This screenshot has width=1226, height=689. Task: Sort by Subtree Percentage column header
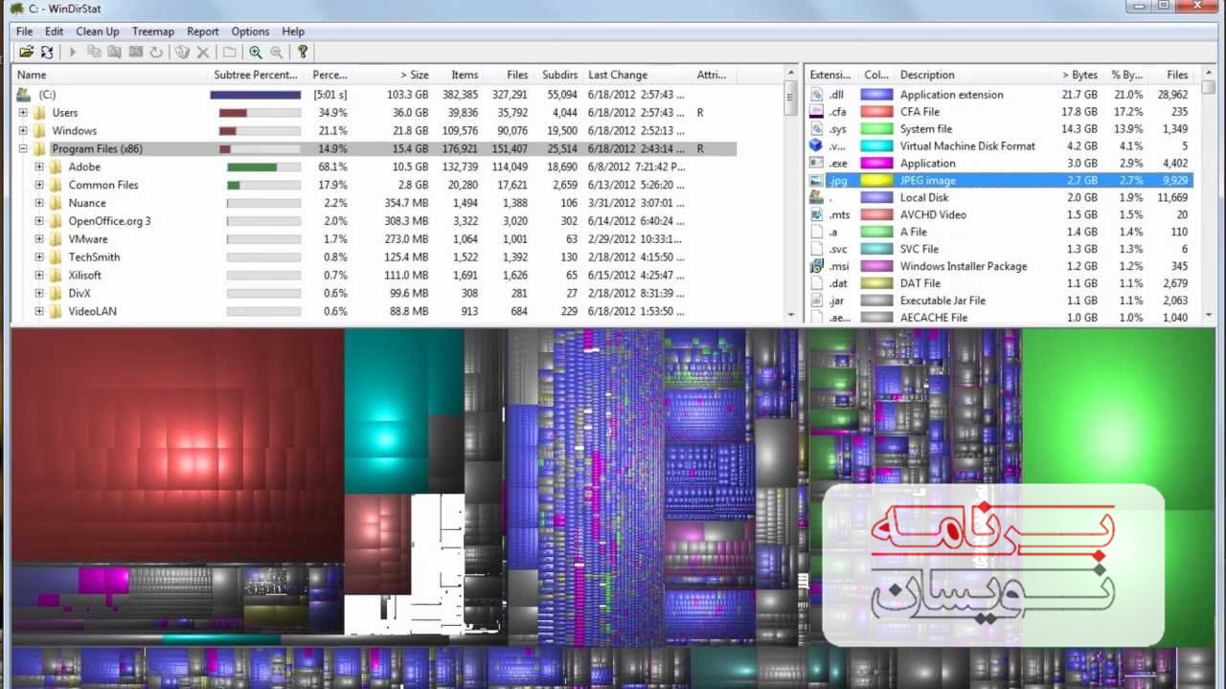[258, 75]
